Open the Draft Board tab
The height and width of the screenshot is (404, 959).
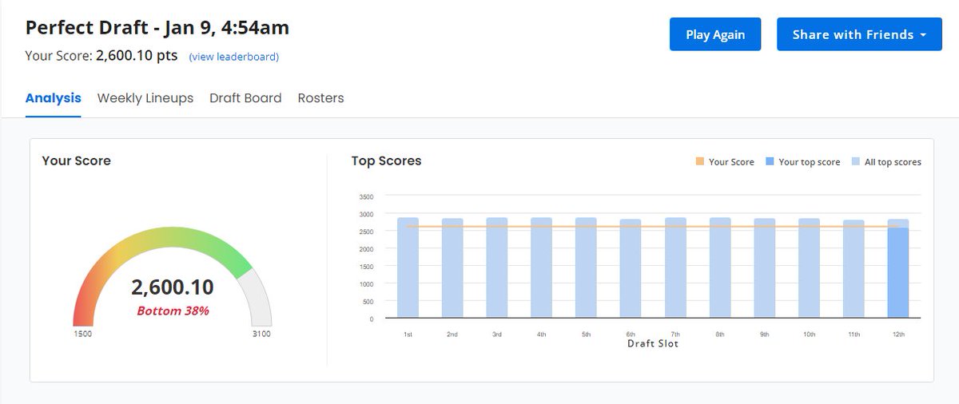click(245, 98)
